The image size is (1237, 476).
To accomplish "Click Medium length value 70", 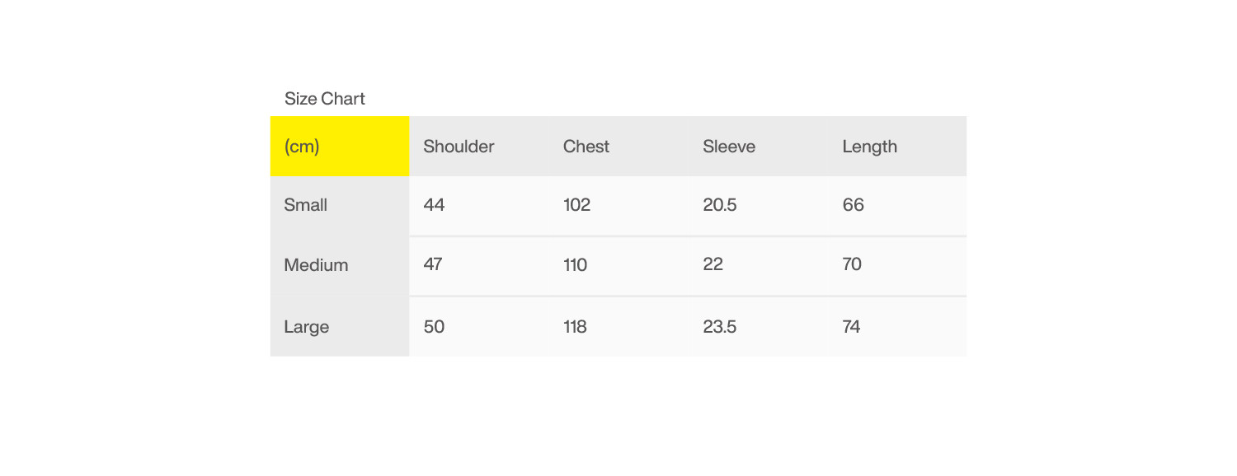I will pyautogui.click(x=852, y=264).
